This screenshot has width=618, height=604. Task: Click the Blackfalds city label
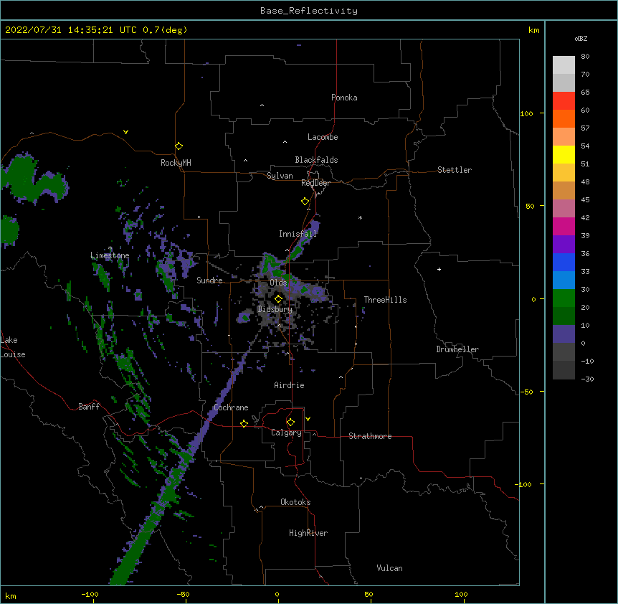tap(316, 160)
